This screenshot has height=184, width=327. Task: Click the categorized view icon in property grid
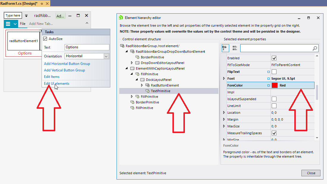(x=235, y=48)
